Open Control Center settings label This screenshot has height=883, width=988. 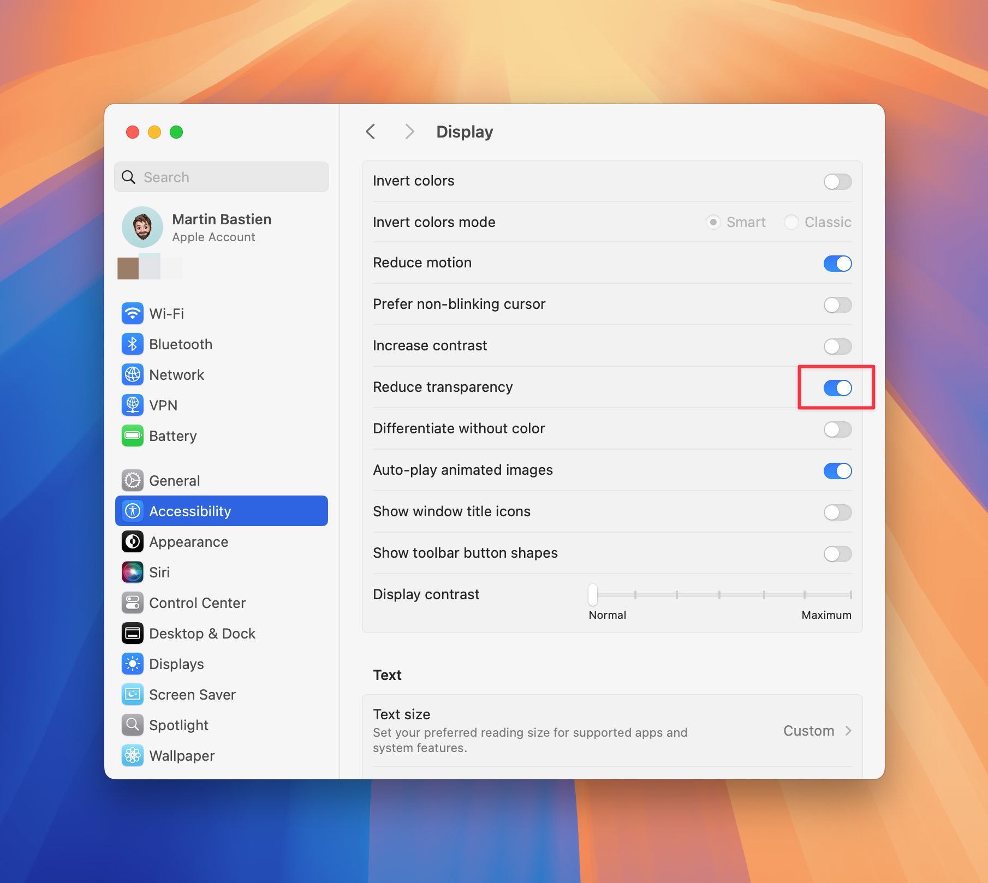coord(198,603)
